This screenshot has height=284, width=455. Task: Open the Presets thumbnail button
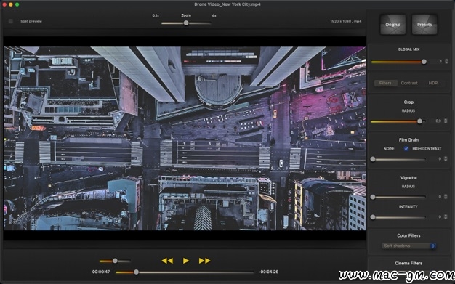click(x=424, y=25)
